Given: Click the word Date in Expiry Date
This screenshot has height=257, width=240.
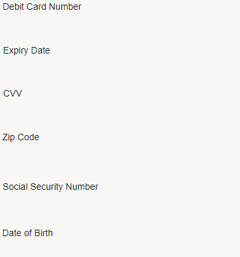Looking at the screenshot, I should tap(40, 50).
